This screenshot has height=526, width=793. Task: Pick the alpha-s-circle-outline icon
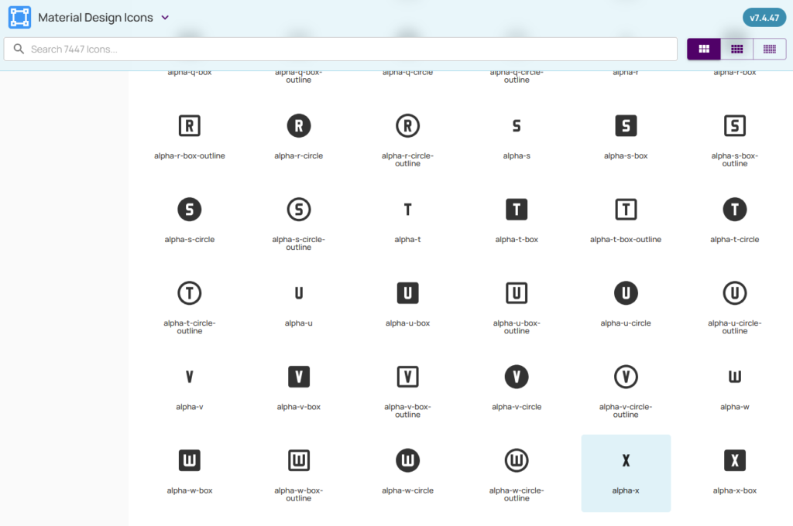(x=299, y=210)
